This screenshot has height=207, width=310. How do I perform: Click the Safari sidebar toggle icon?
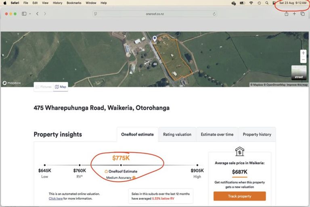[24, 14]
